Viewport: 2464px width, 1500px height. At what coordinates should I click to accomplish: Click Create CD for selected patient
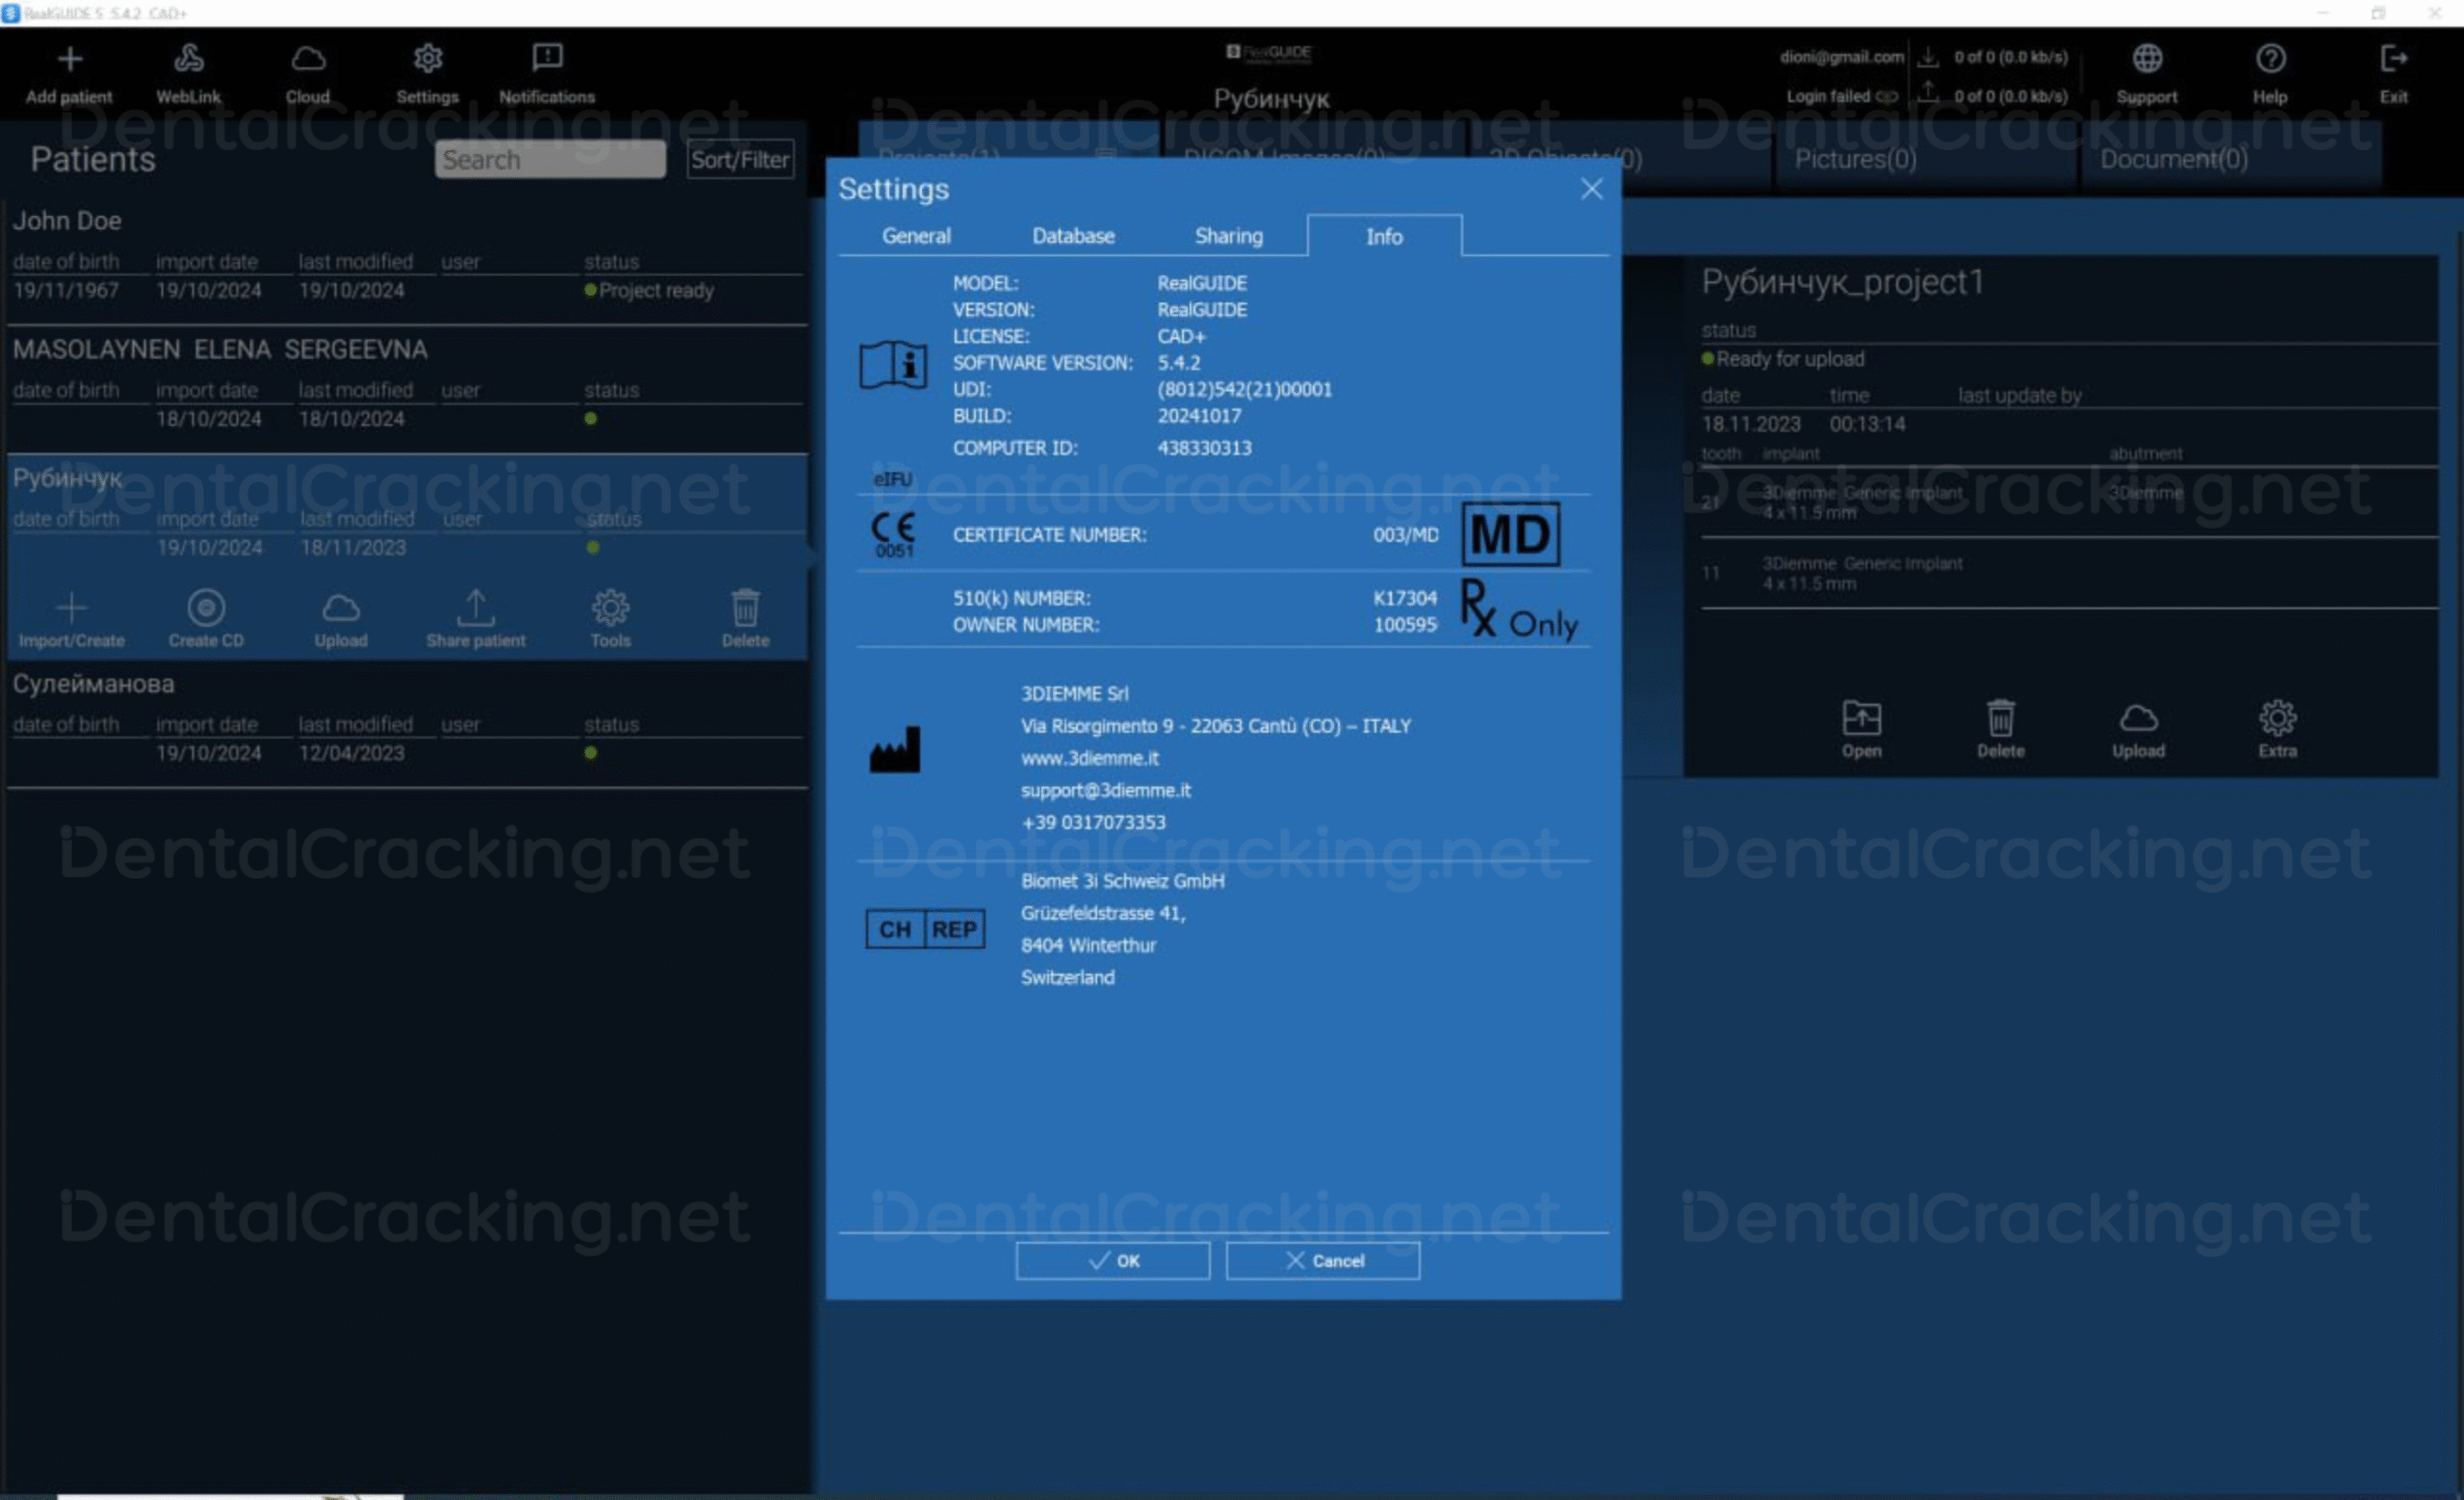(206, 608)
